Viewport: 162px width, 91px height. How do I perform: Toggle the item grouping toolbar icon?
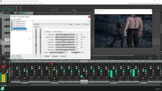[x=4, y=9]
